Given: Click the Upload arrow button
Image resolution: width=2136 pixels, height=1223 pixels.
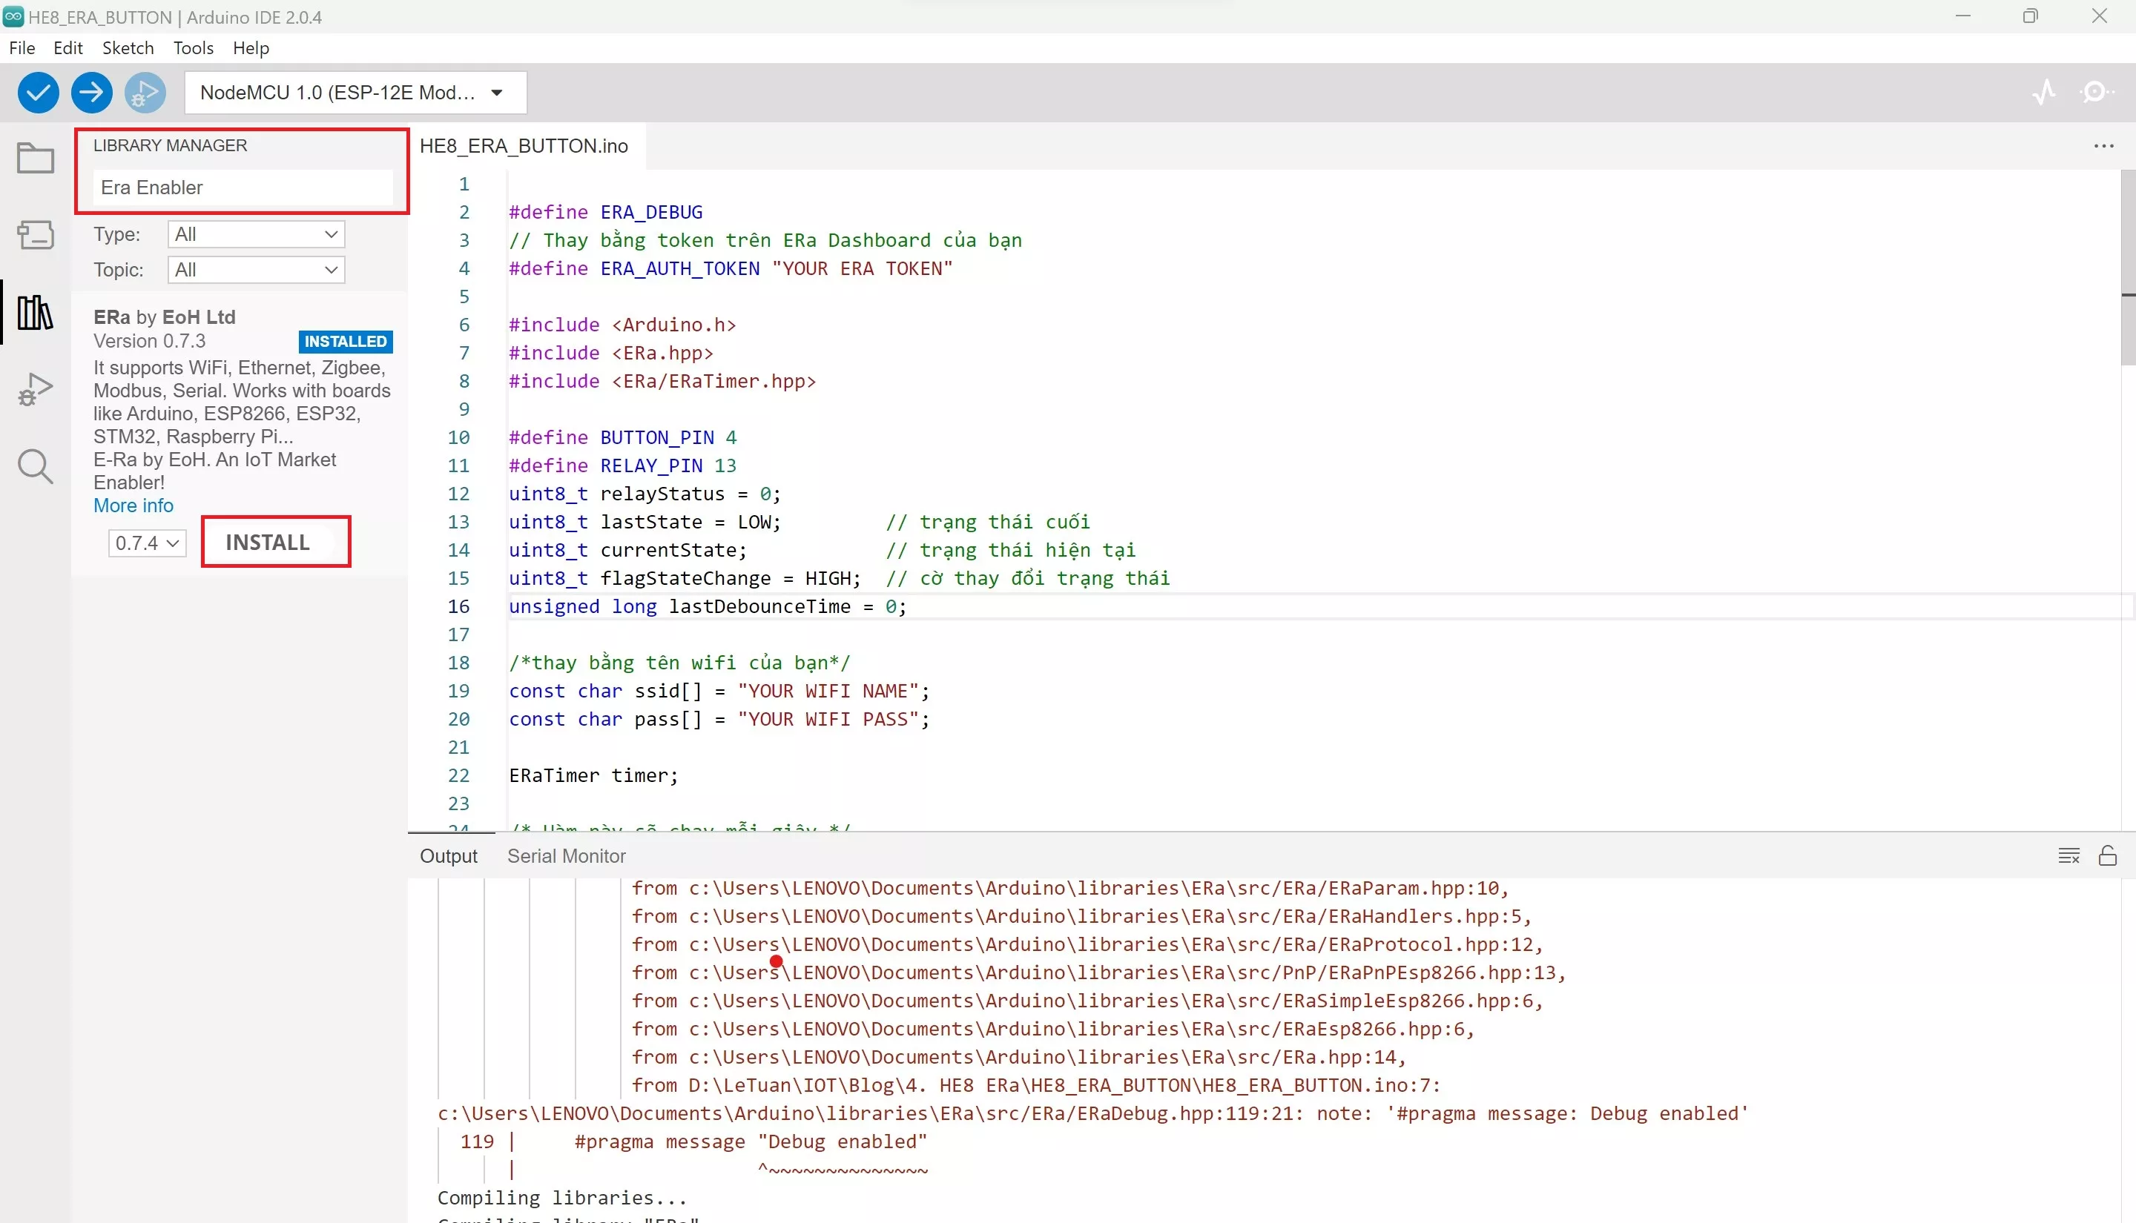Looking at the screenshot, I should (91, 93).
